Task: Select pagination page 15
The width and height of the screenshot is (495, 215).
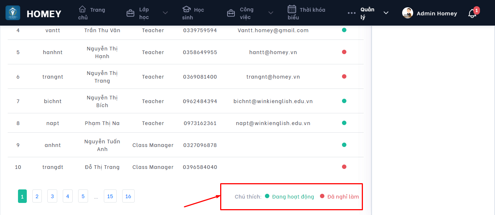Action: point(110,196)
